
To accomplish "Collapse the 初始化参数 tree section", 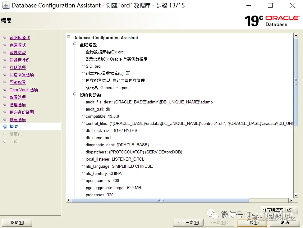I will pos(75,94).
